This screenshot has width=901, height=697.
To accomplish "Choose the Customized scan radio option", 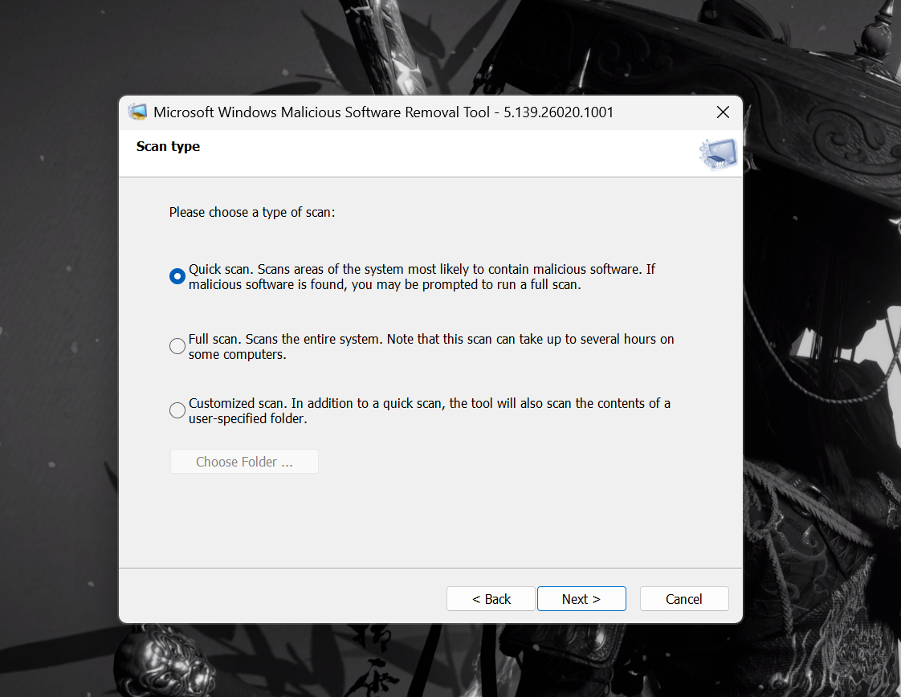I will pyautogui.click(x=177, y=410).
